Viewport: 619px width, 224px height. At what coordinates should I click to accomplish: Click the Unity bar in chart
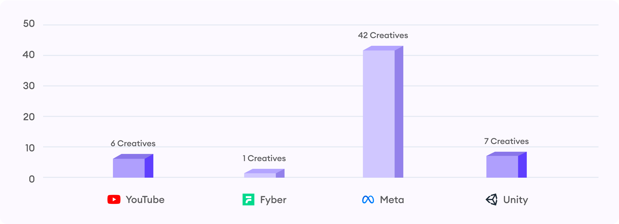pos(507,165)
